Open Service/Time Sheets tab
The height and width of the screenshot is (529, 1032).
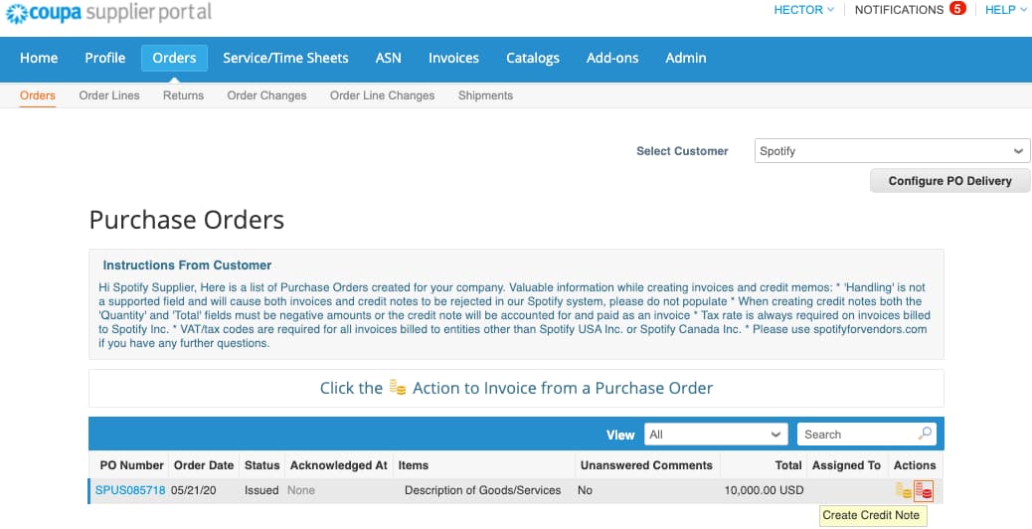pyautogui.click(x=285, y=58)
